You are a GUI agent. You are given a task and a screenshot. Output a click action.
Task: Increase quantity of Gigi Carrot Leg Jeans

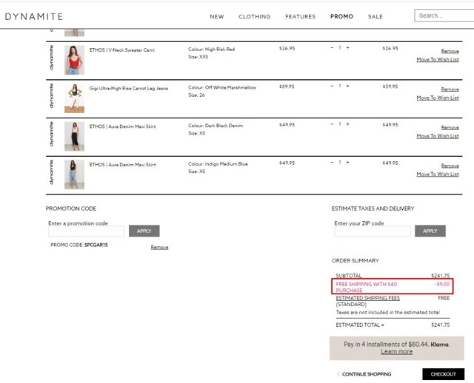[x=347, y=86]
